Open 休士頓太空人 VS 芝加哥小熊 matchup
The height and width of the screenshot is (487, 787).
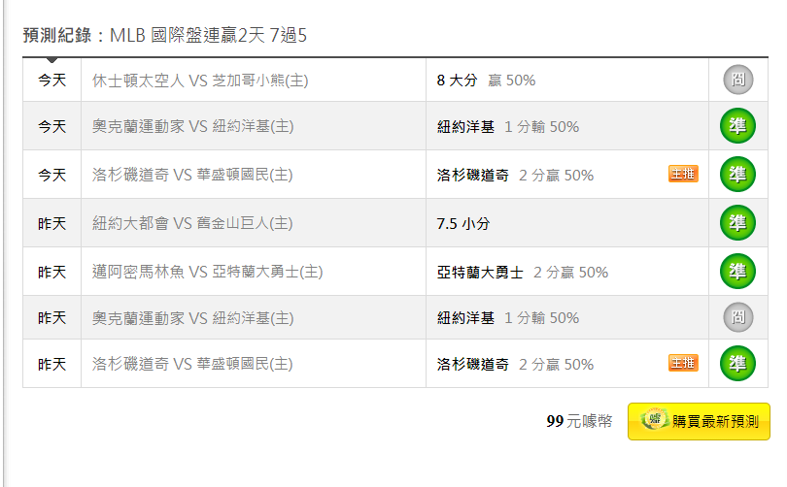pyautogui.click(x=200, y=81)
